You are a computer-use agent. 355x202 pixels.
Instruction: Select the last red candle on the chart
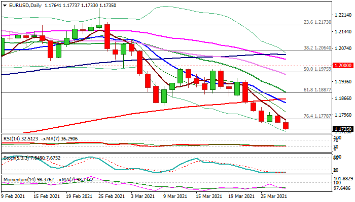click(287, 125)
